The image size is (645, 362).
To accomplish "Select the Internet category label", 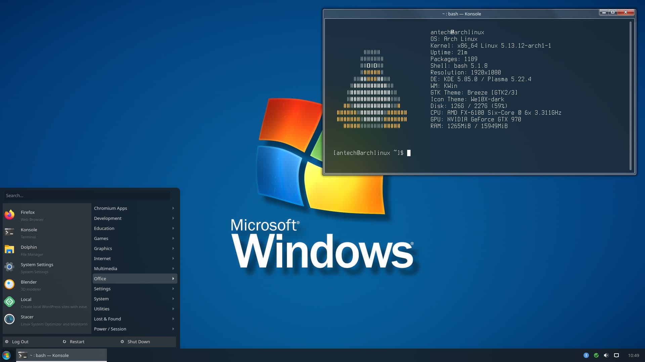I will [x=102, y=258].
